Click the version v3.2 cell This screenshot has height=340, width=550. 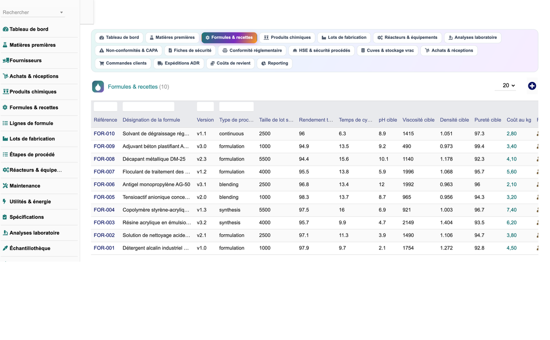(x=202, y=223)
